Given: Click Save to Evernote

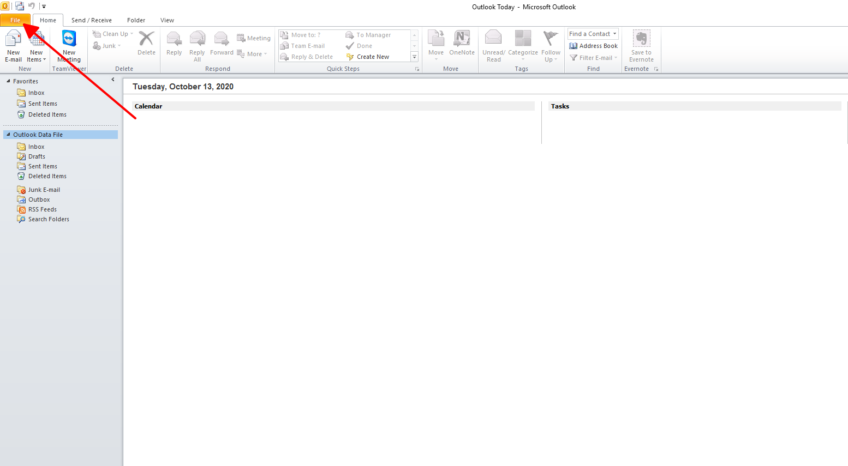Looking at the screenshot, I should [641, 47].
